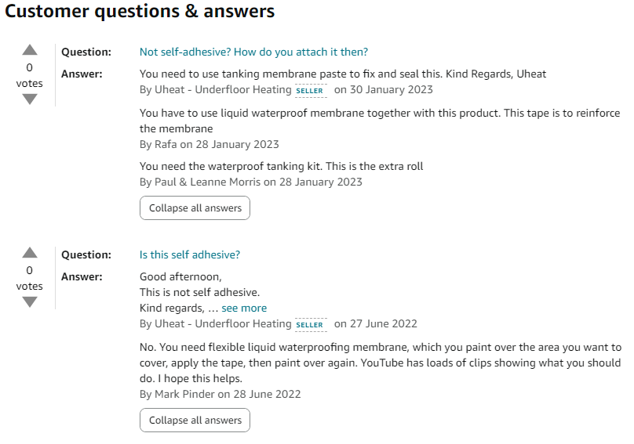Click the 'Mark Pinder' answer byline
The width and height of the screenshot is (634, 444).
click(x=184, y=394)
